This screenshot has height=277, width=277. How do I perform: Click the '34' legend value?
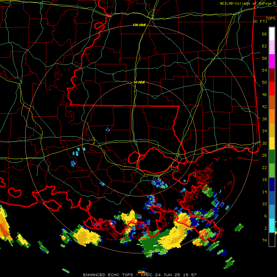coord(264,131)
